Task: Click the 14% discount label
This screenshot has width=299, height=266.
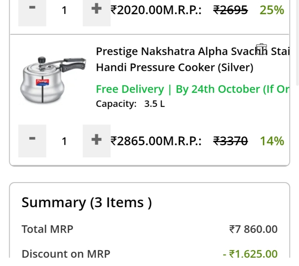Action: (x=272, y=141)
